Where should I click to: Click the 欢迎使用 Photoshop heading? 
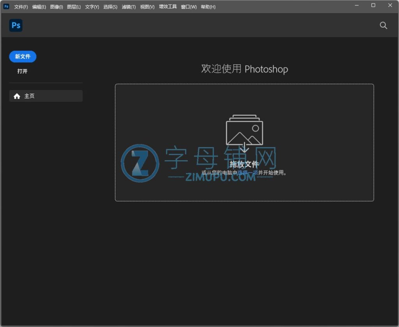click(245, 69)
